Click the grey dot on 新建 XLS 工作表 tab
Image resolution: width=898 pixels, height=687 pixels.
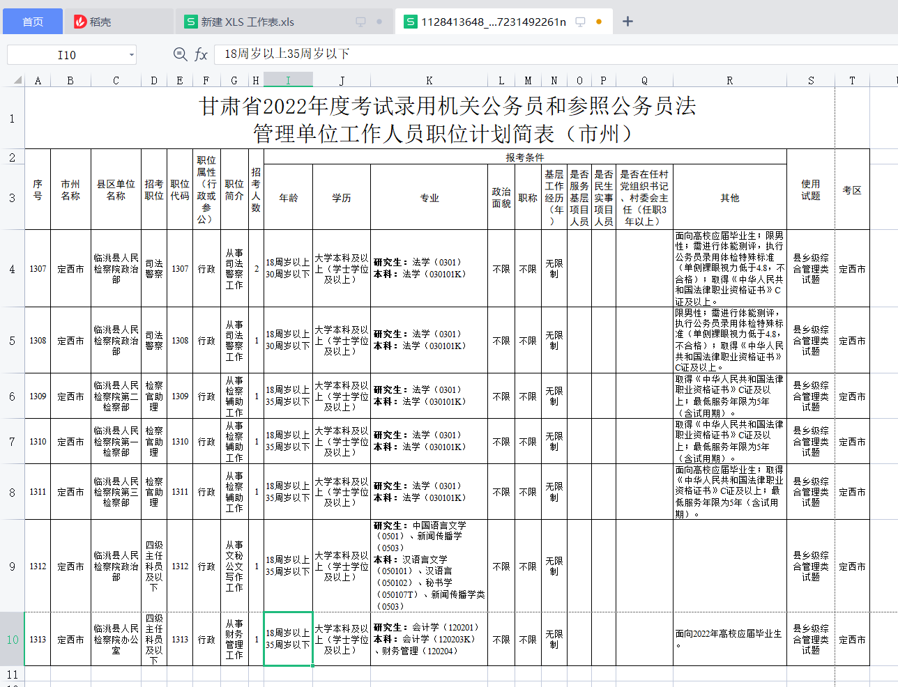(x=379, y=22)
